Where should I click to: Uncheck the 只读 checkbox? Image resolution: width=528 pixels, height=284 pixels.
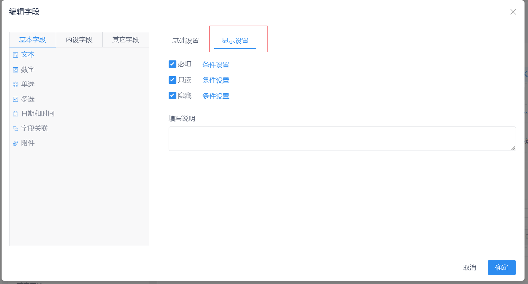(172, 80)
